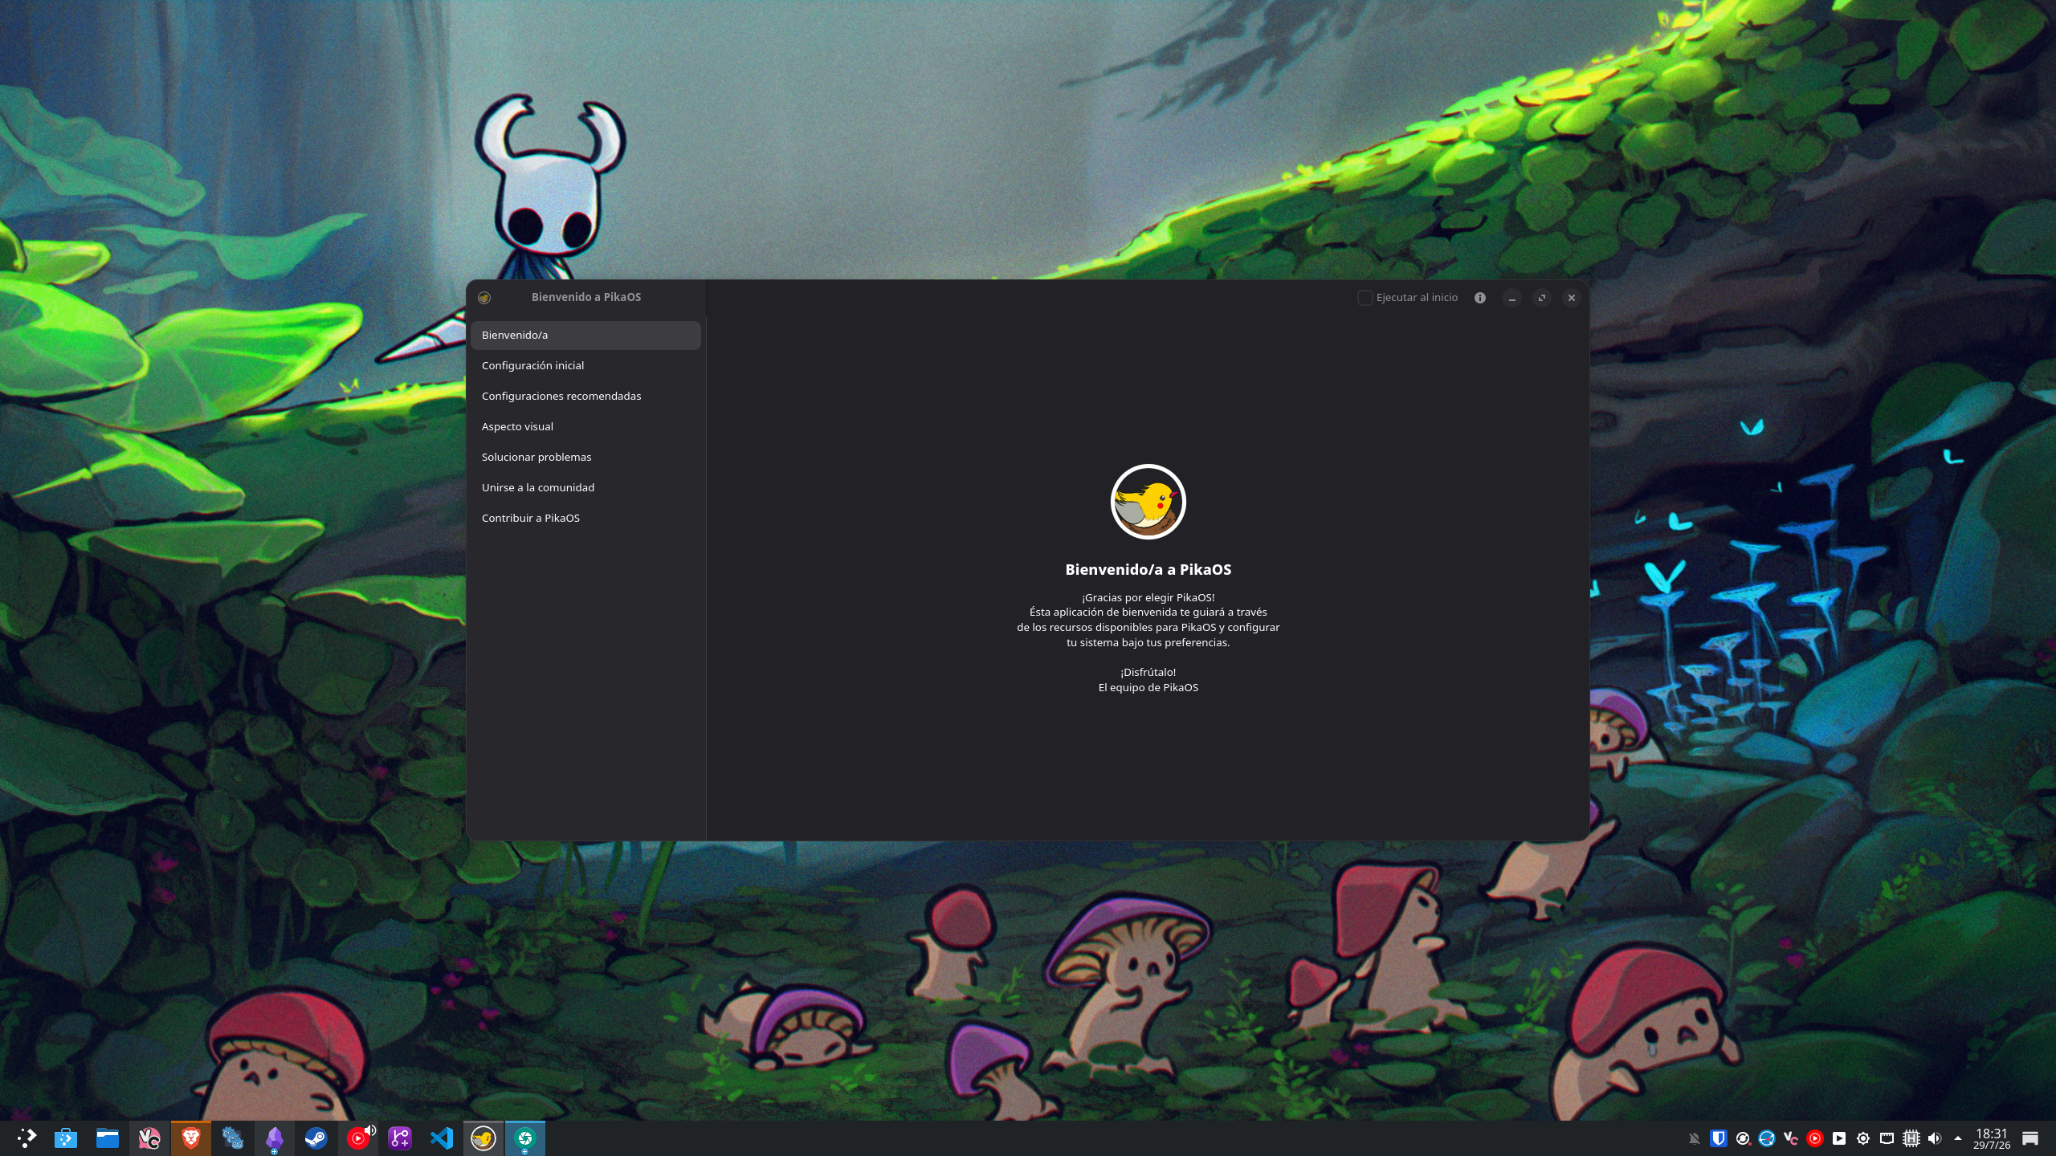Open wired network tray icon

(x=1887, y=1138)
